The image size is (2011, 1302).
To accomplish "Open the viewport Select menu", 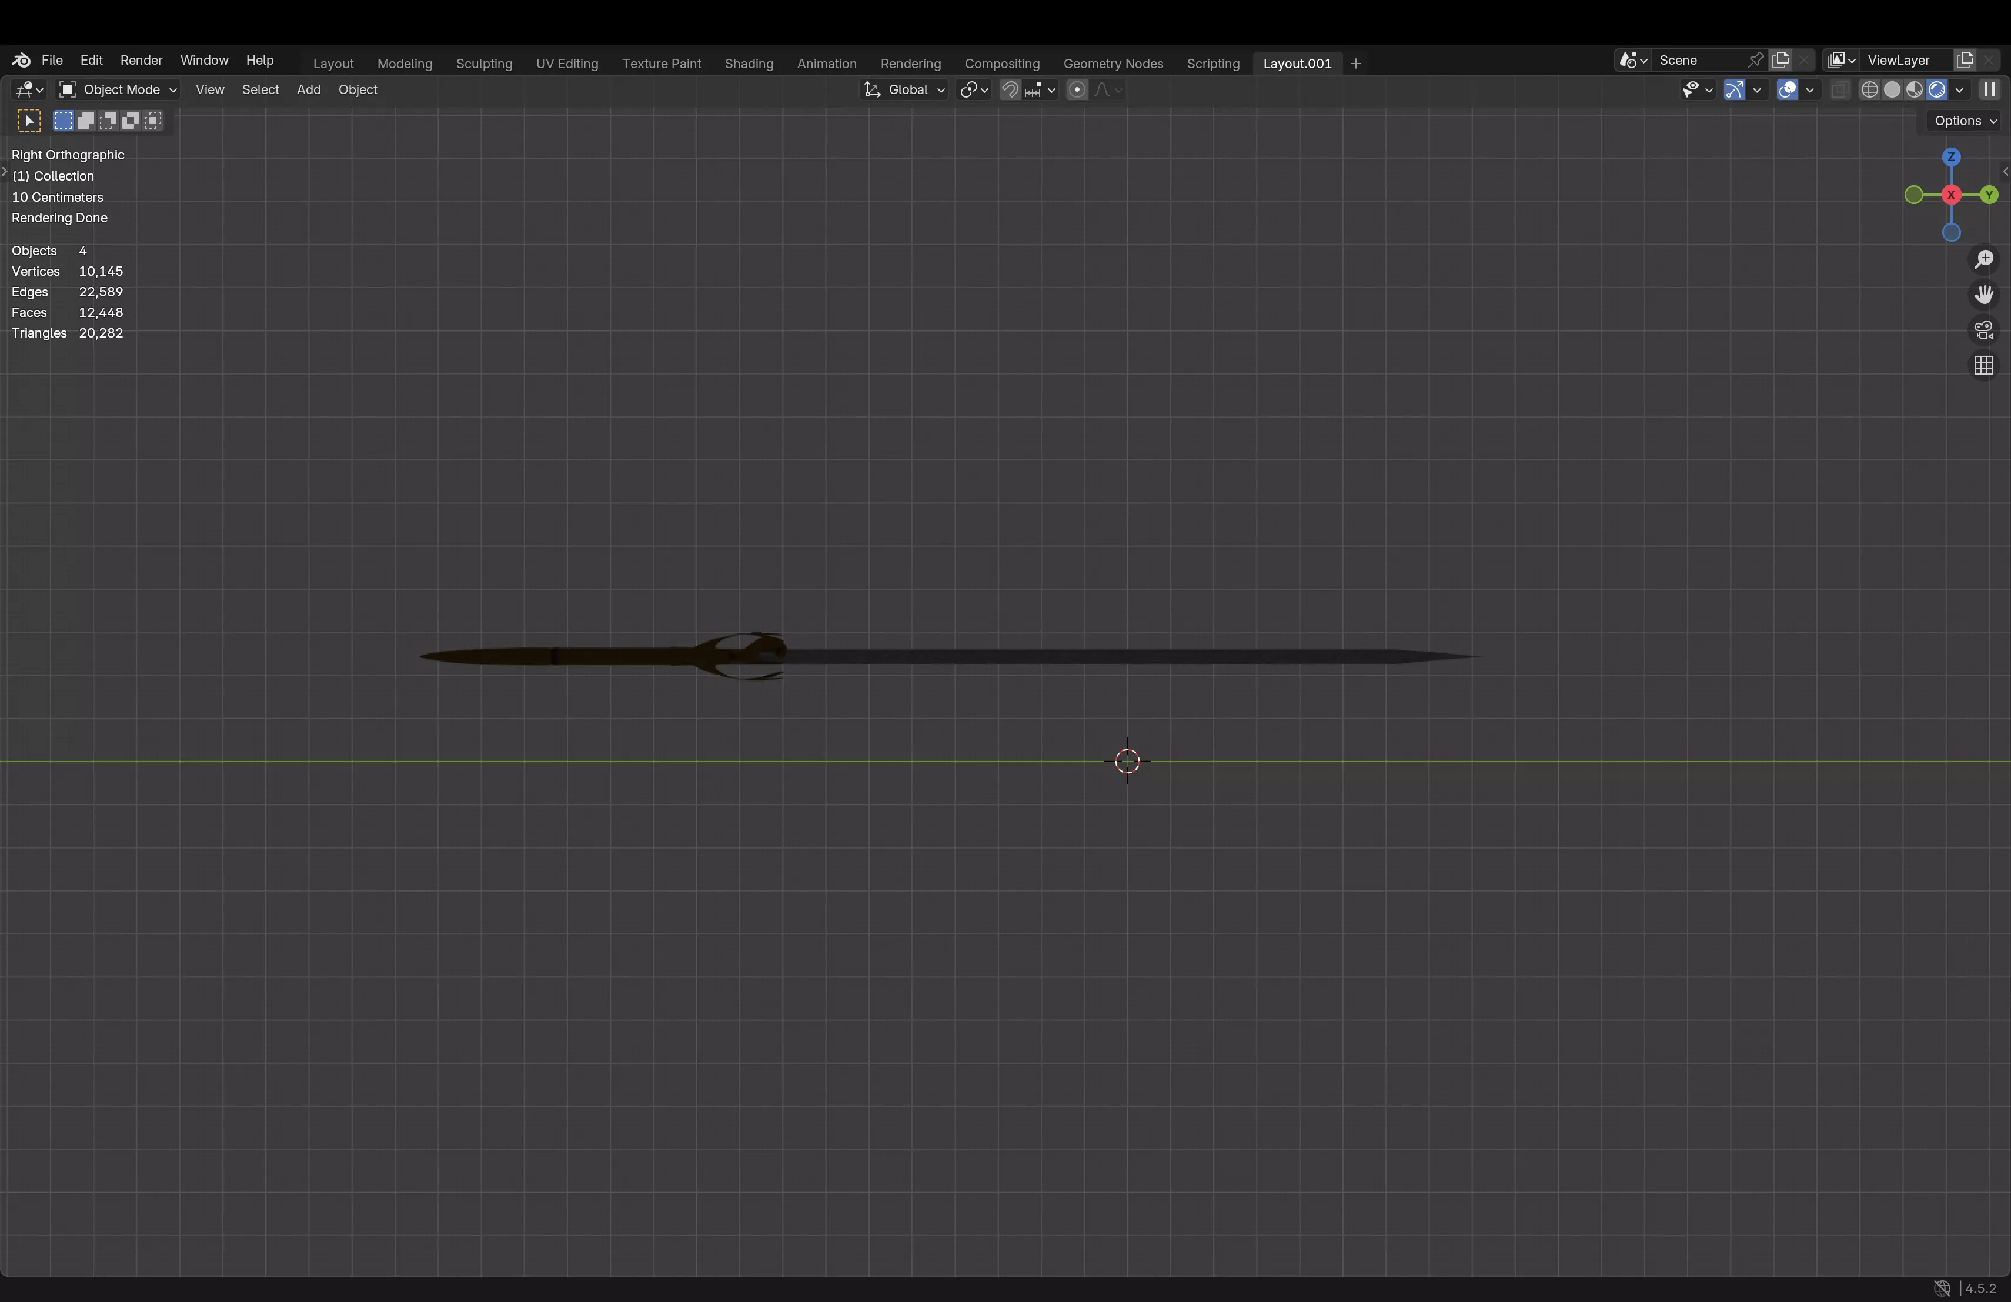I will point(260,89).
